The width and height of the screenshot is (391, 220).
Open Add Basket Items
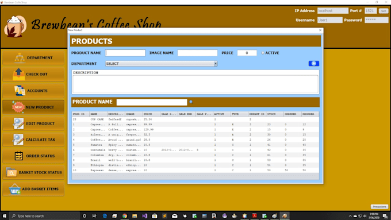click(33, 189)
